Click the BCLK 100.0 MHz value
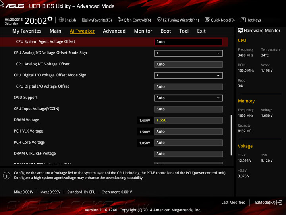 coord(246,70)
